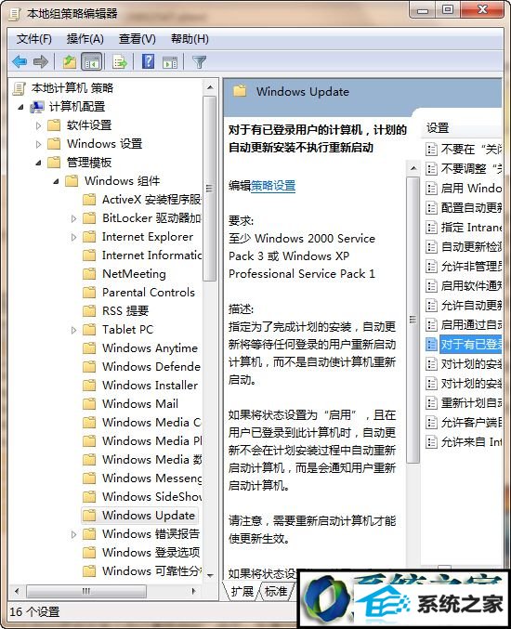Select the RSS 提要 folder
511x629 pixels.
click(x=125, y=310)
